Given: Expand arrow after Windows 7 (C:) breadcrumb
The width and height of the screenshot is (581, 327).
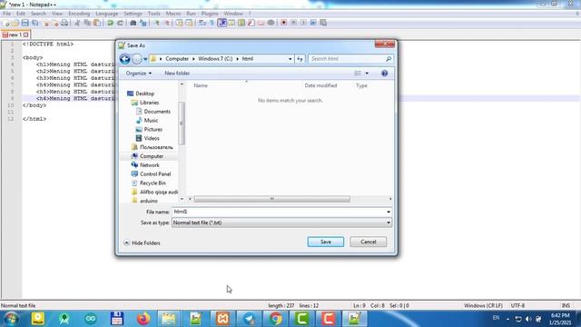Looking at the screenshot, I should (x=237, y=58).
